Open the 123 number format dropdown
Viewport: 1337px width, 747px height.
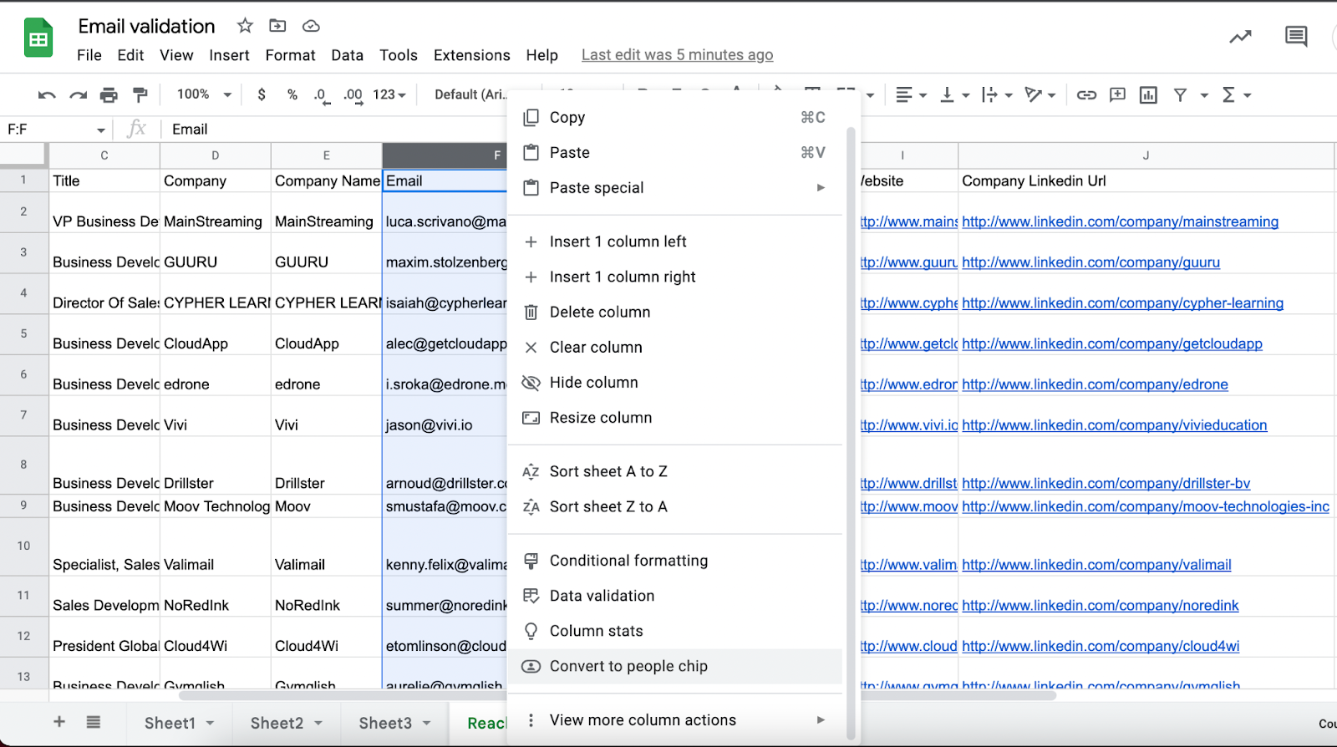click(389, 94)
